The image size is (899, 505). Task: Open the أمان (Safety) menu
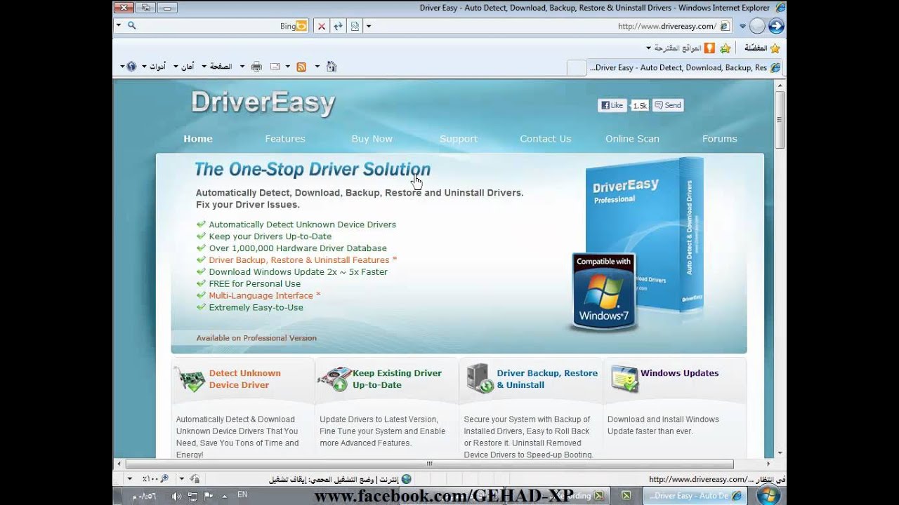tap(183, 67)
